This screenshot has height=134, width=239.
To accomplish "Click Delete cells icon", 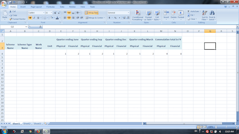I will coord(174,13).
